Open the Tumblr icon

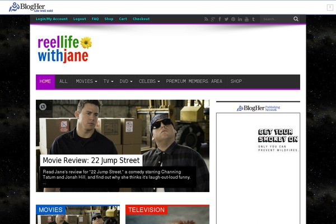[254, 19]
